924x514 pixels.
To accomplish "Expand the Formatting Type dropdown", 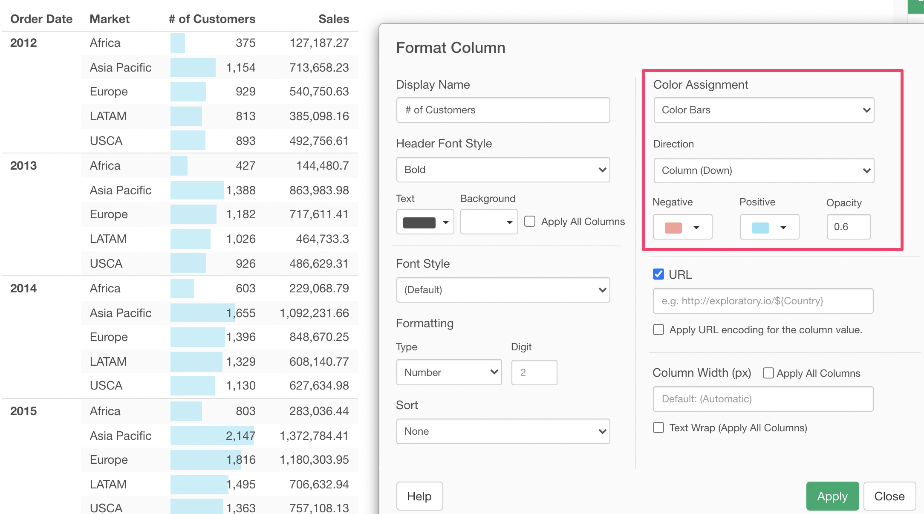I will pos(449,373).
